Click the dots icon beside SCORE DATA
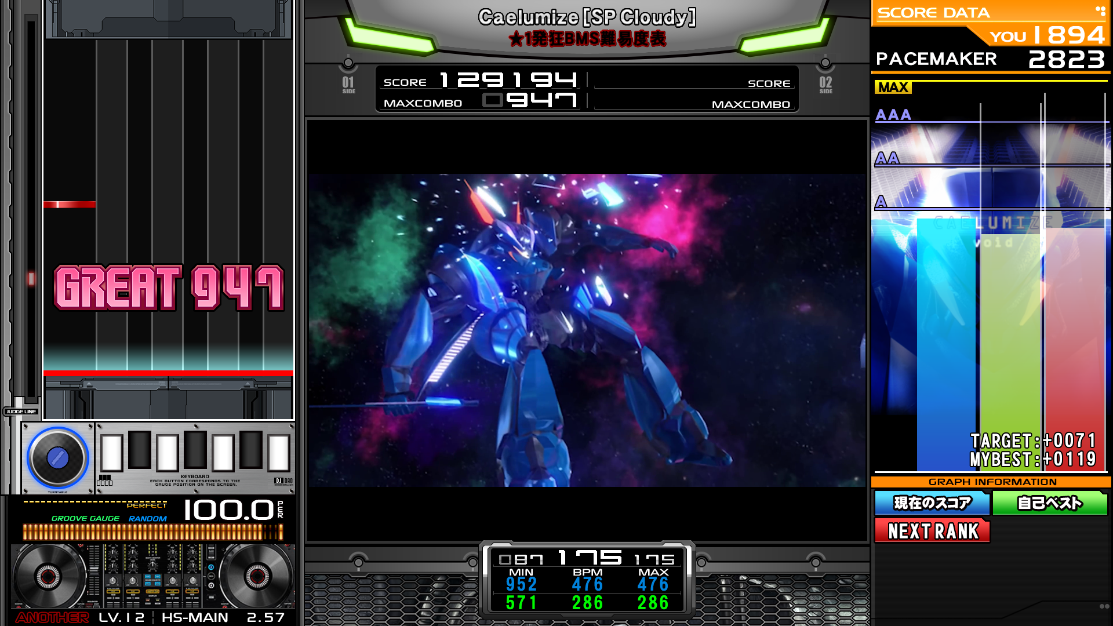 pyautogui.click(x=1100, y=11)
